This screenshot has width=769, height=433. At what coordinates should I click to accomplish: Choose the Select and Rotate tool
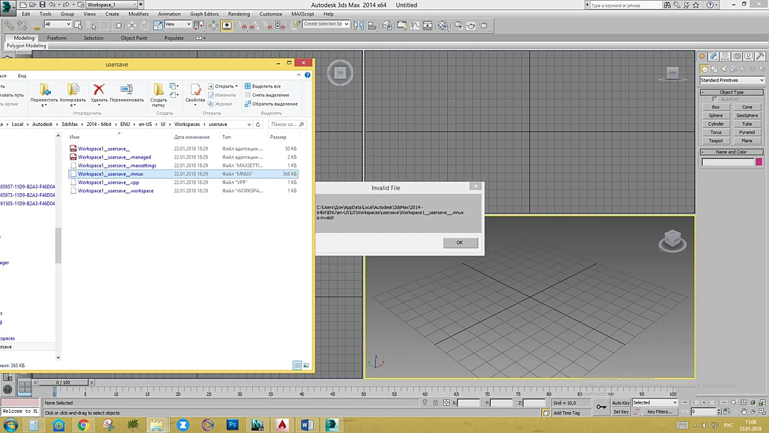pos(145,25)
